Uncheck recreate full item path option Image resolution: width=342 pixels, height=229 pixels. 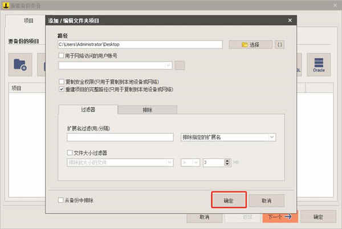(x=62, y=89)
